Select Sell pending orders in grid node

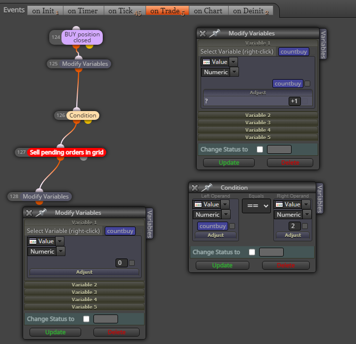(66, 152)
